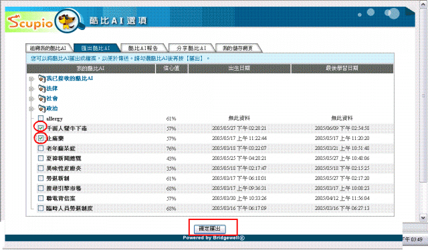Go to the 分享酷比AI tab
The image size is (428, 250).
191,49
